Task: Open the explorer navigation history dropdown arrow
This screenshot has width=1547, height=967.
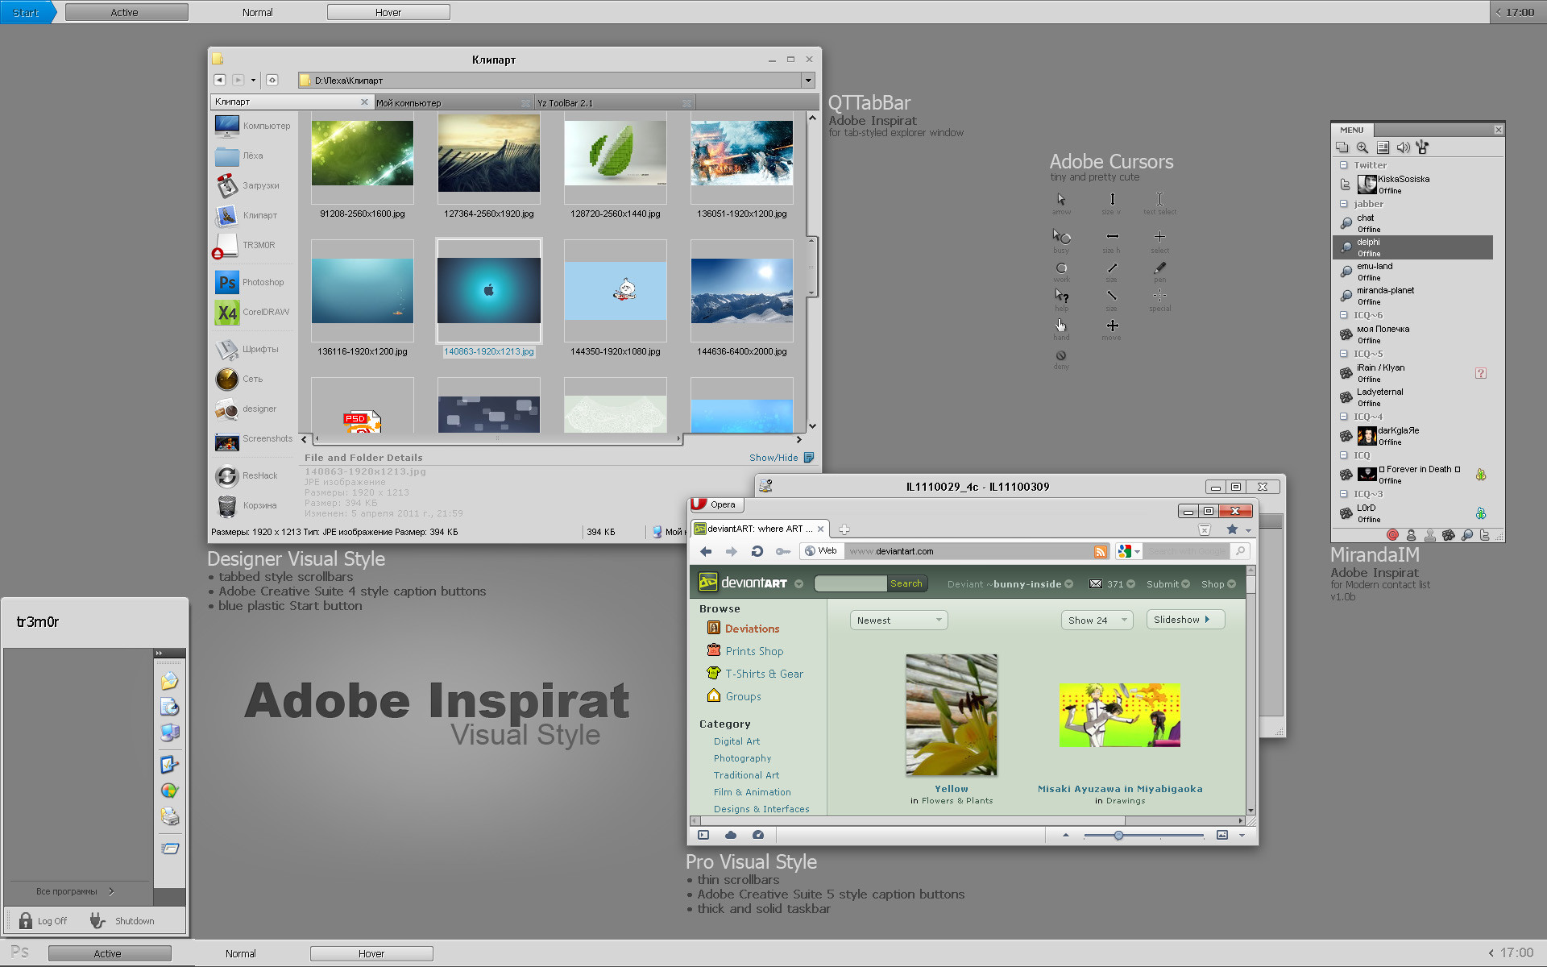Action: coord(253,80)
